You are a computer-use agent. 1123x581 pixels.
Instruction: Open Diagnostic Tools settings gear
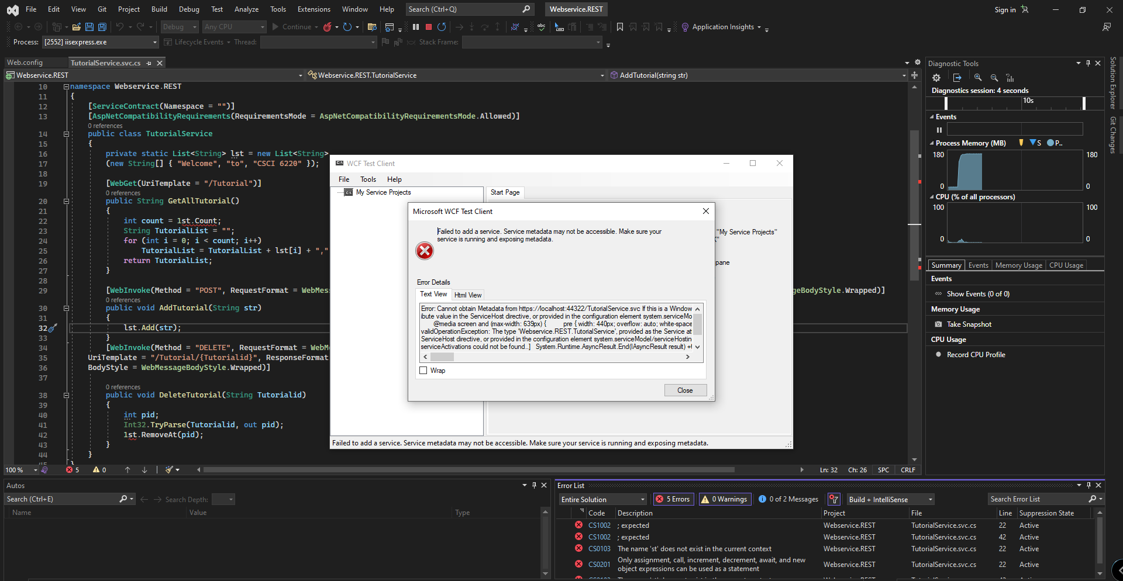936,78
